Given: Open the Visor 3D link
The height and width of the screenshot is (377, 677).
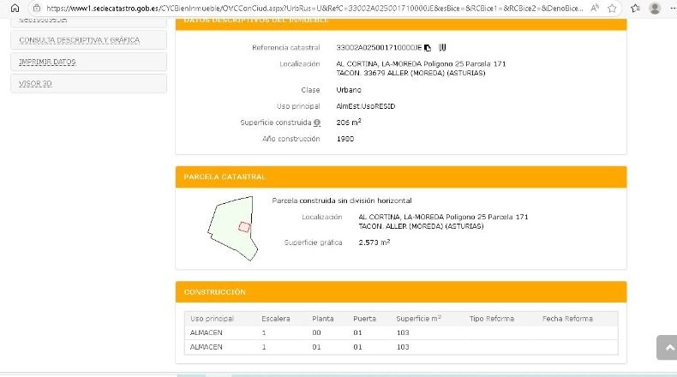Looking at the screenshot, I should (35, 83).
